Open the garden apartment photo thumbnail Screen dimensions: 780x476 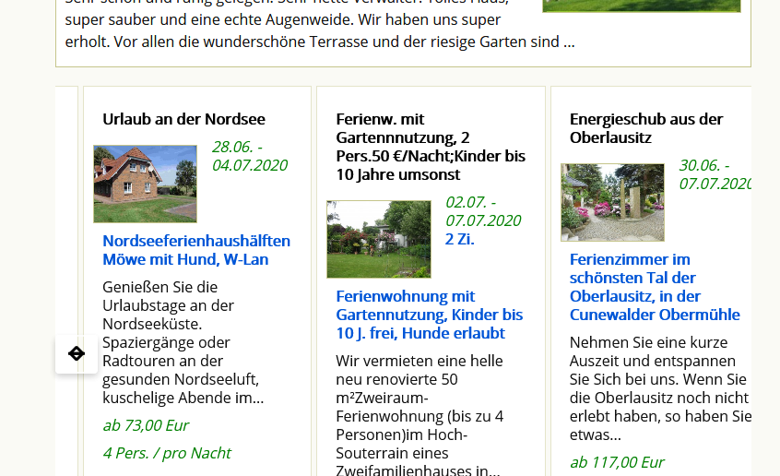pos(378,239)
